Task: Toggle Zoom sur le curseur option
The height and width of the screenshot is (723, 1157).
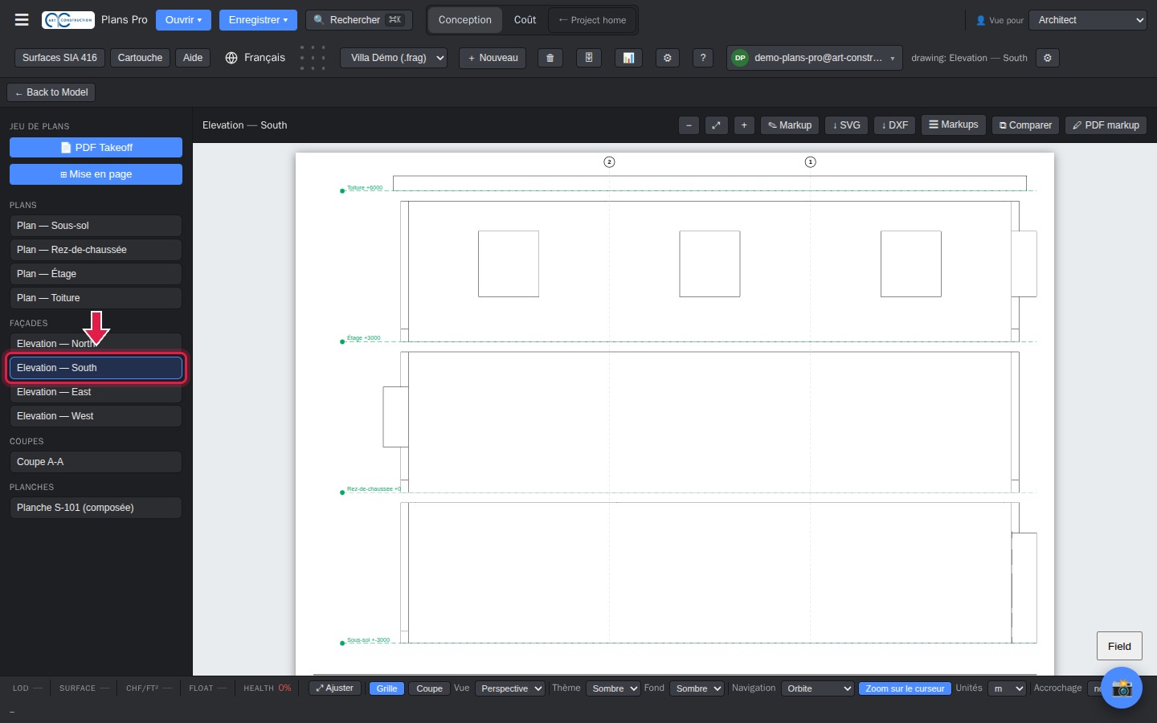Action: pos(905,688)
